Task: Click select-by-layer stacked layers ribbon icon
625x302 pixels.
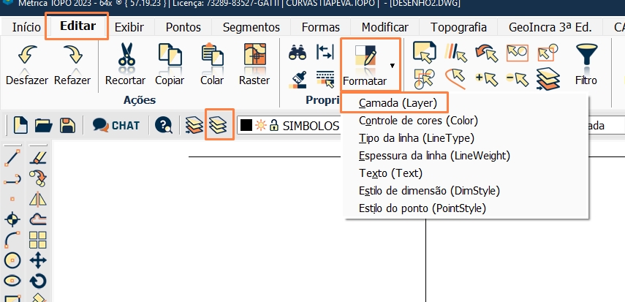Action: tap(548, 78)
